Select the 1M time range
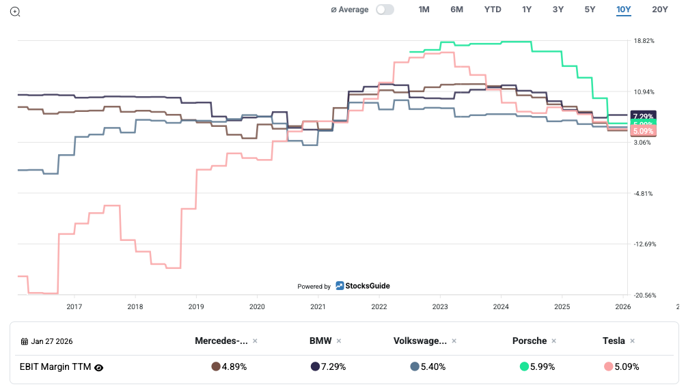 [424, 10]
